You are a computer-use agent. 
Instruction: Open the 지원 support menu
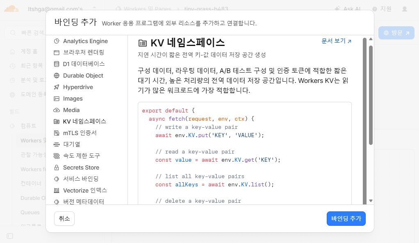click(382, 9)
